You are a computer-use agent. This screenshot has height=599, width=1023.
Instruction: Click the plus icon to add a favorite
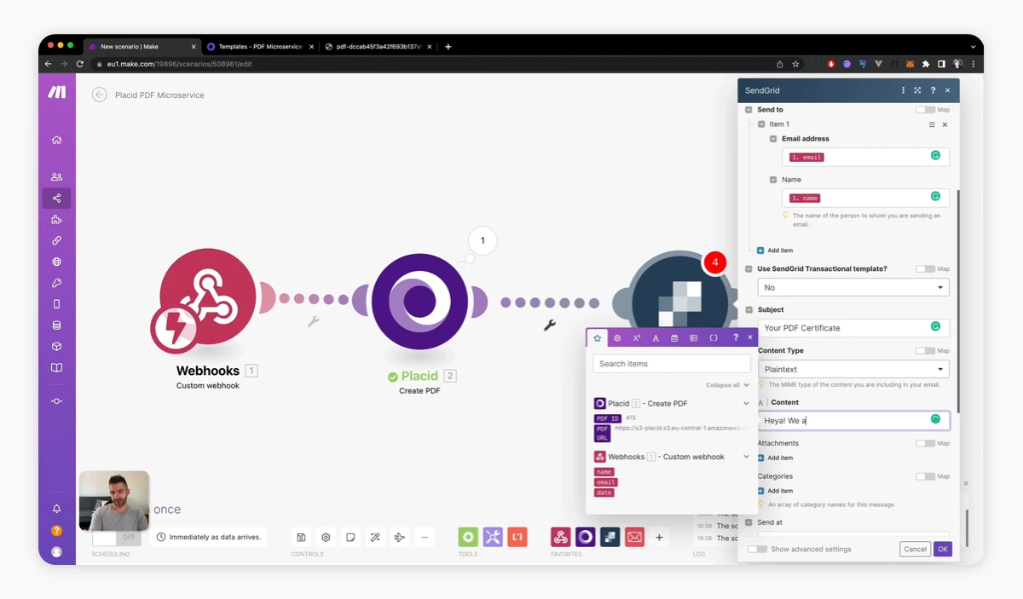(x=659, y=538)
